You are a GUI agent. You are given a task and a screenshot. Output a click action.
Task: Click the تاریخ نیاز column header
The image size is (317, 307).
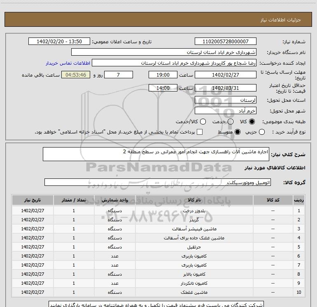pos(33,200)
